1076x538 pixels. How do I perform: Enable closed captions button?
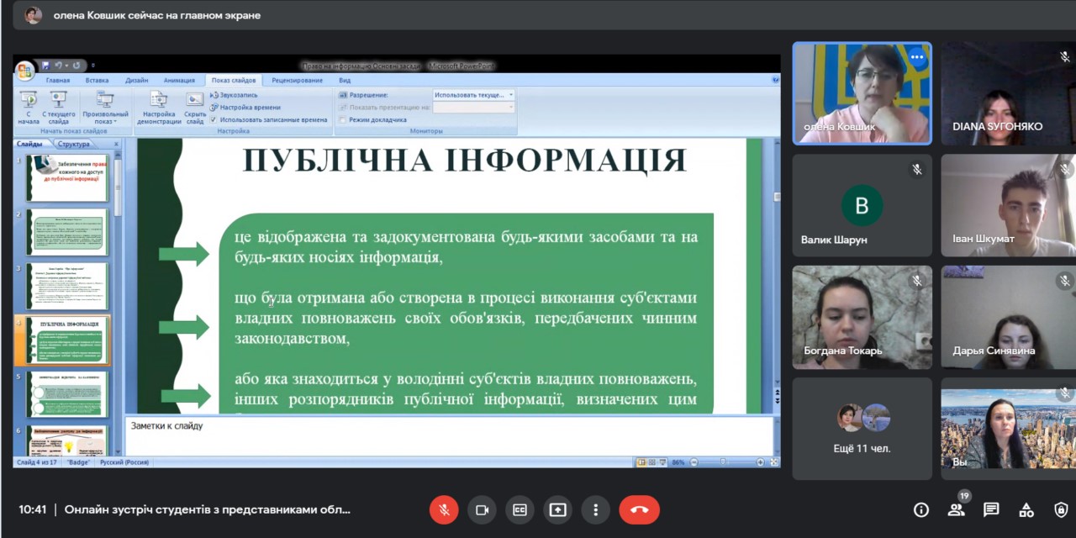(x=520, y=509)
